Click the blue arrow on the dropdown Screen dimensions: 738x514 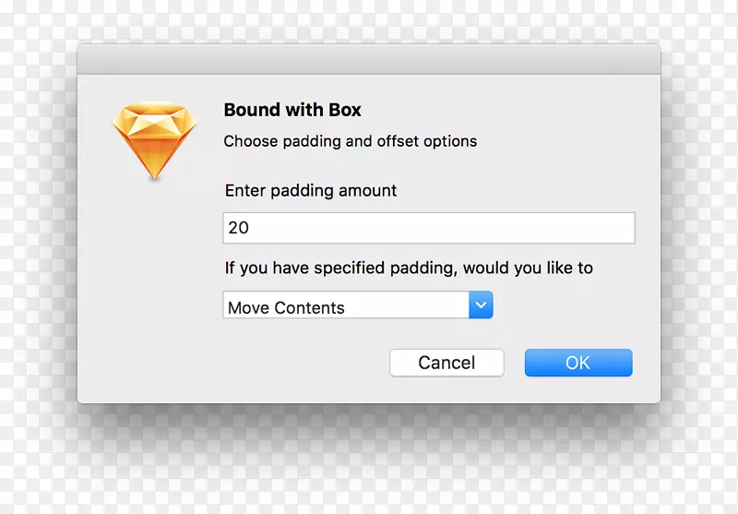[481, 305]
